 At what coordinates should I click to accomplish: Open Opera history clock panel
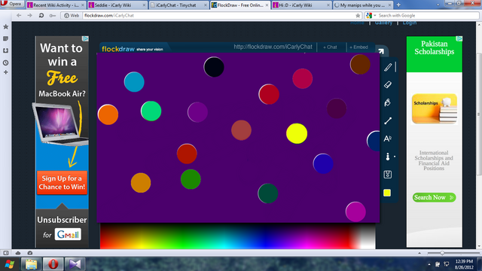point(5,62)
